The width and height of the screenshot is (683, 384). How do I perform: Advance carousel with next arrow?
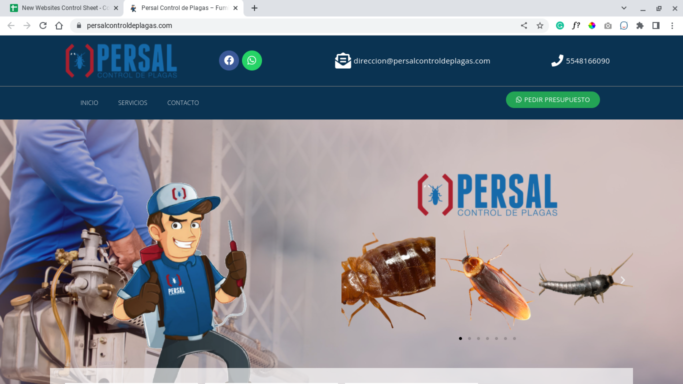[x=622, y=280]
